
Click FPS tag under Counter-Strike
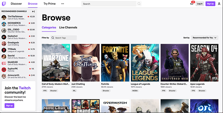click(x=163, y=91)
